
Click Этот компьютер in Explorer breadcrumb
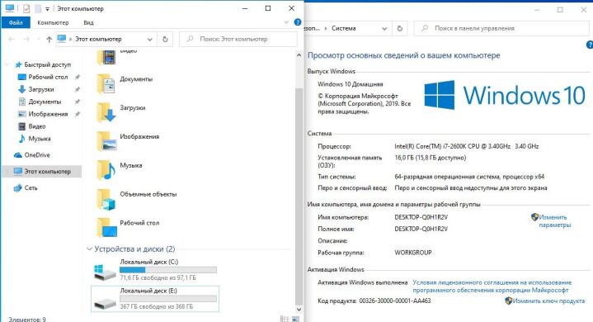click(x=98, y=39)
